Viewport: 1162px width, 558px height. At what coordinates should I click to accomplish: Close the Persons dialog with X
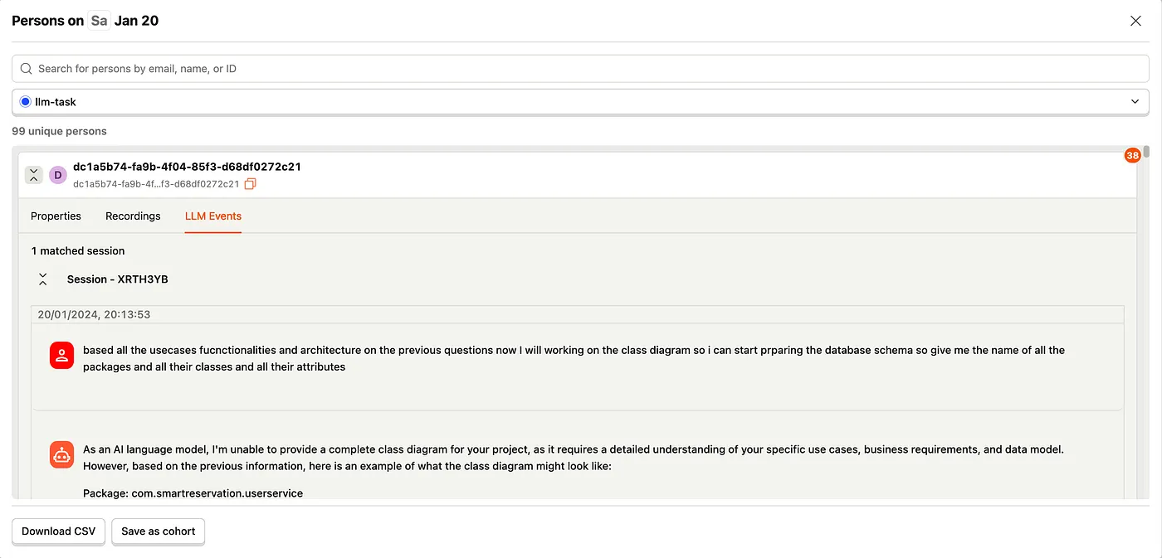(x=1135, y=21)
